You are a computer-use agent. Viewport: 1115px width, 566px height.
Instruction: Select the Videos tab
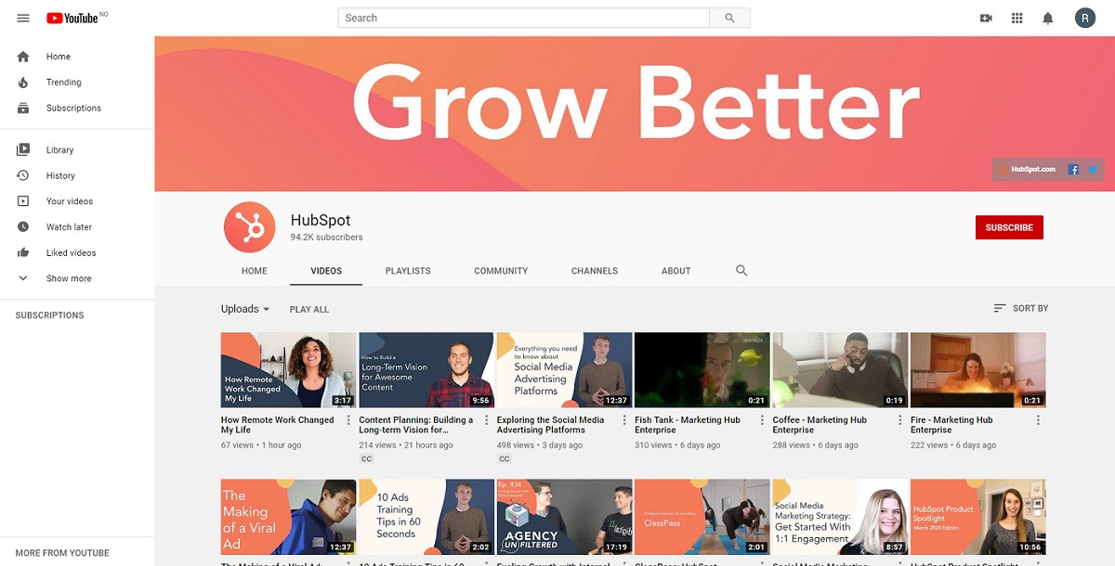coord(326,271)
